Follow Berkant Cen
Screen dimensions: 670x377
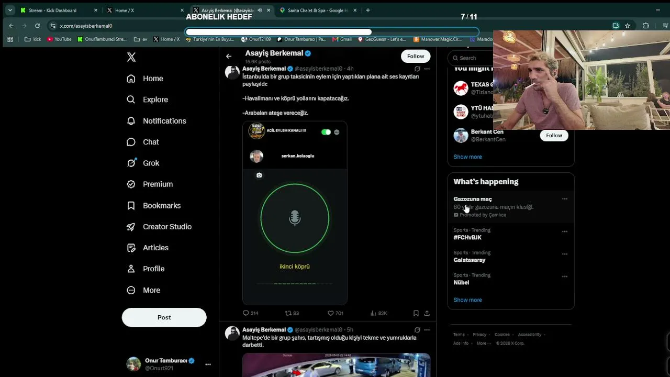click(x=554, y=136)
